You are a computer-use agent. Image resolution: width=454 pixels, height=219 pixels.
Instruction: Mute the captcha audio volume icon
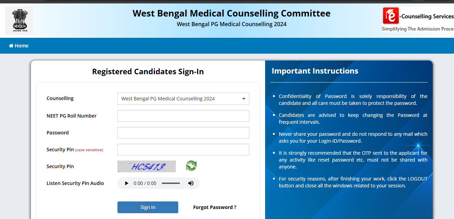click(191, 183)
